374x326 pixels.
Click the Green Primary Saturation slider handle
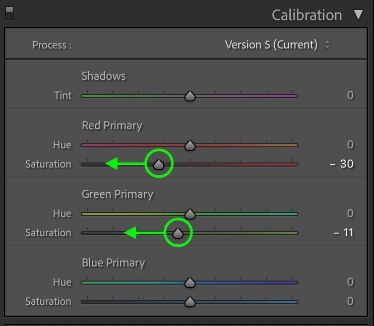pos(178,233)
